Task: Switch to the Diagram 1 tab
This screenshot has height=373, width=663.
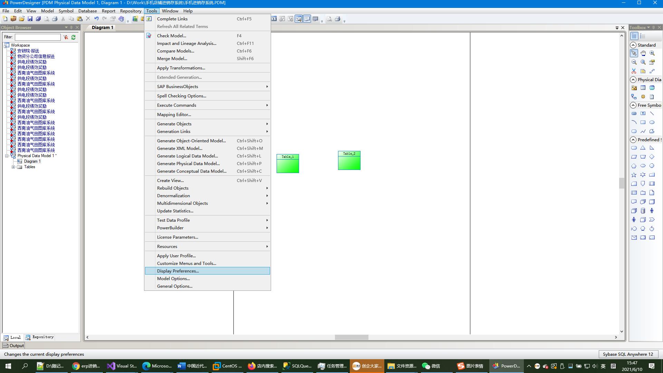Action: click(x=102, y=28)
